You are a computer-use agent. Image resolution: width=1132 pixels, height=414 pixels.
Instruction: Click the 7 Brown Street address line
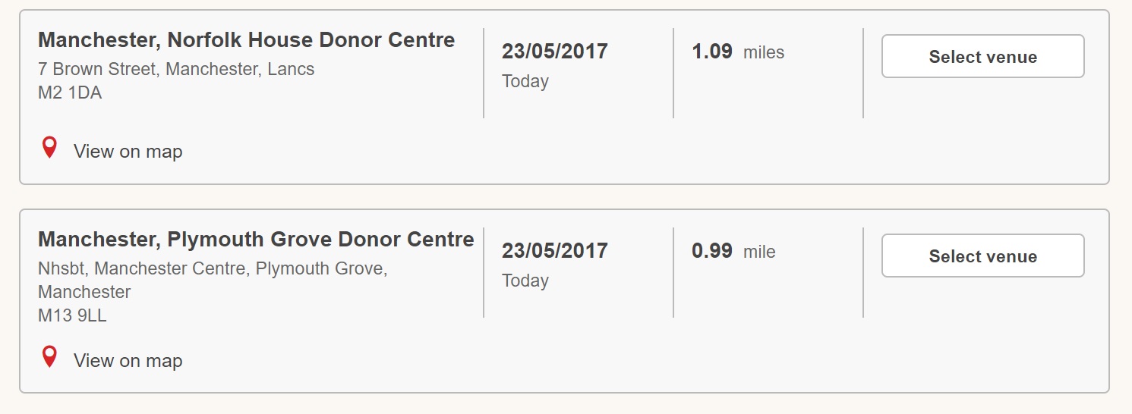[176, 69]
